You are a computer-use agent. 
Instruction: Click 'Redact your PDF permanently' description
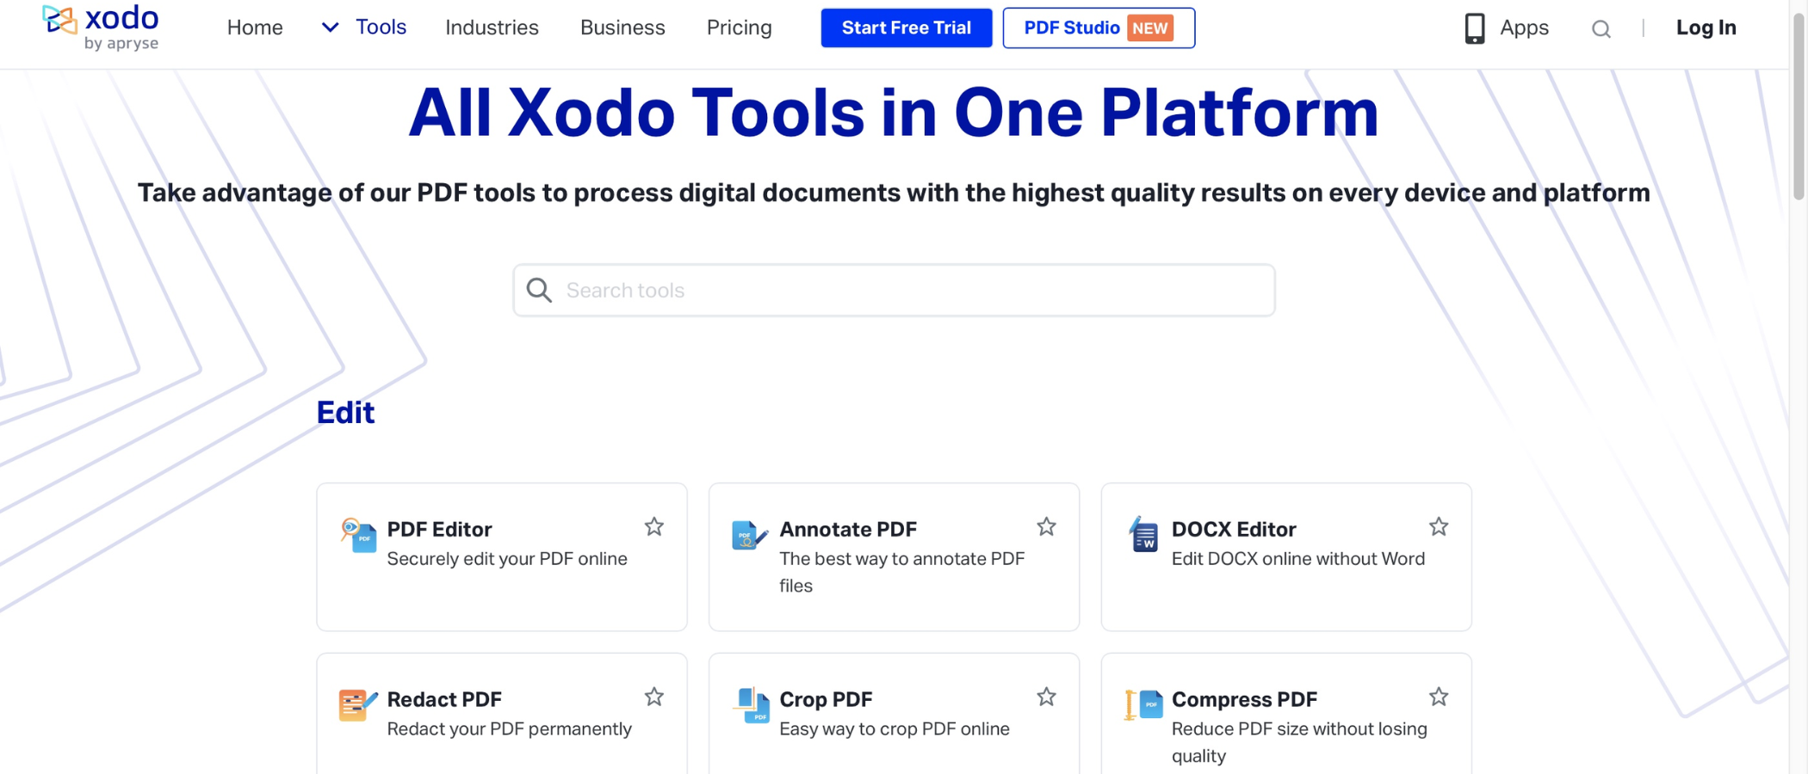(509, 729)
